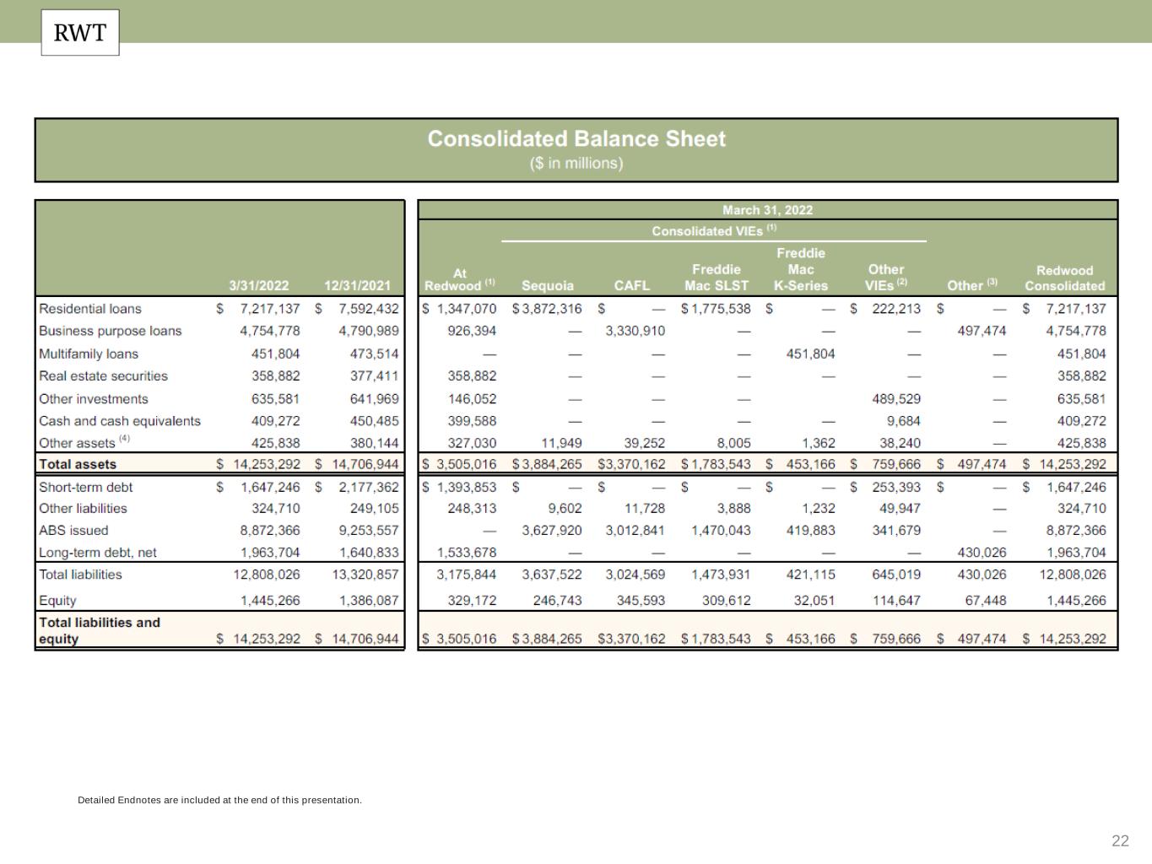Select the Freddie Mac SLST column header
The image size is (1152, 864).
point(716,278)
